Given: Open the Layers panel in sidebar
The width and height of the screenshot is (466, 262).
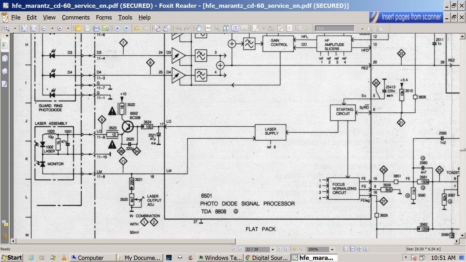Looking at the screenshot, I should (x=5, y=71).
